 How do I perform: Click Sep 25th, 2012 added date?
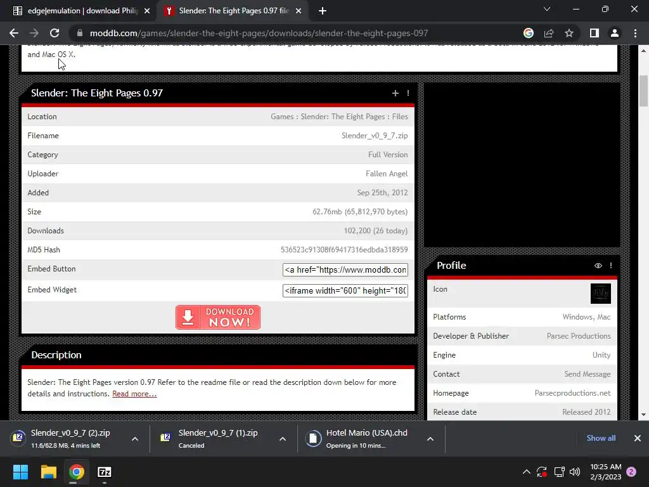point(382,193)
